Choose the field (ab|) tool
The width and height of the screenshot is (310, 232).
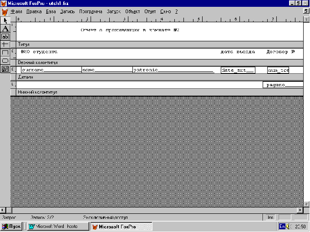coord(5,37)
